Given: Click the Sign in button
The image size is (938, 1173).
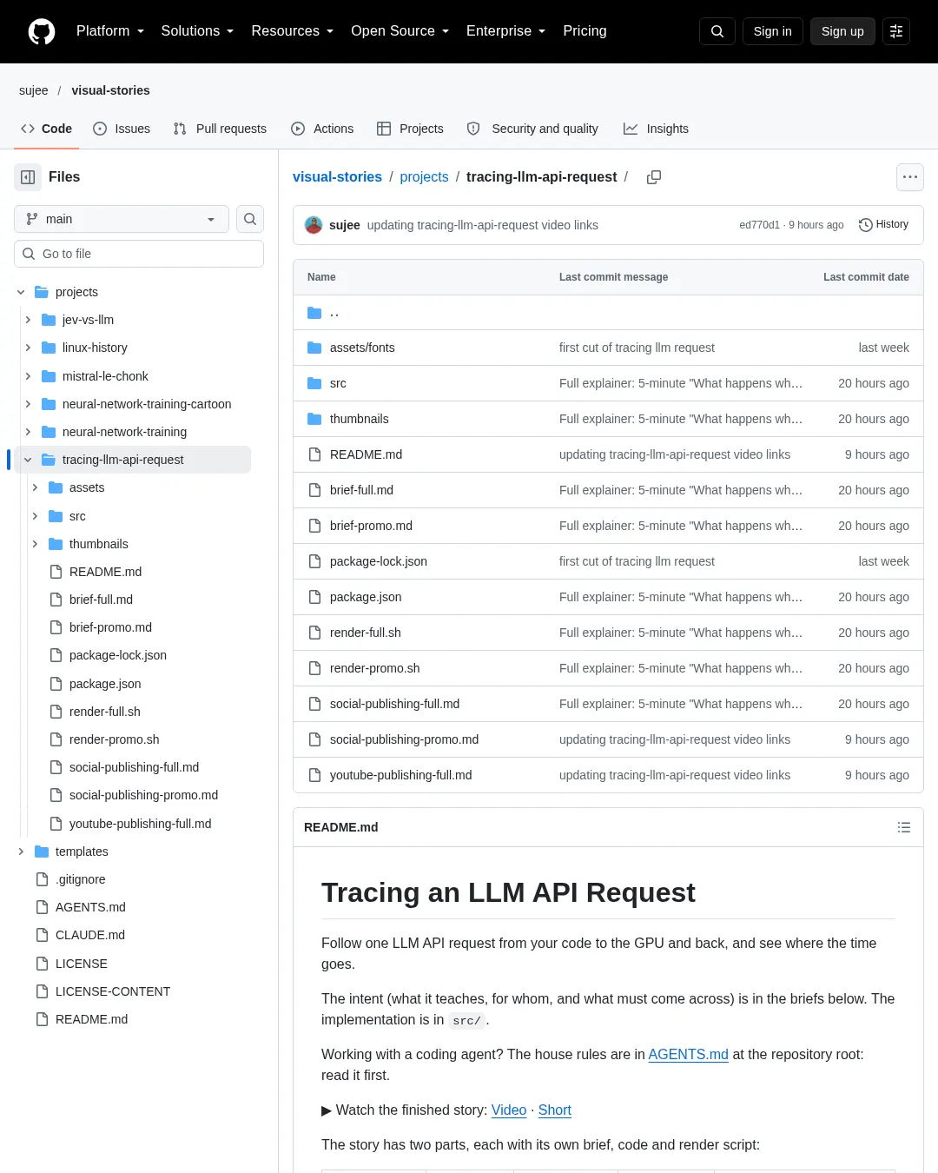Looking at the screenshot, I should 772,31.
